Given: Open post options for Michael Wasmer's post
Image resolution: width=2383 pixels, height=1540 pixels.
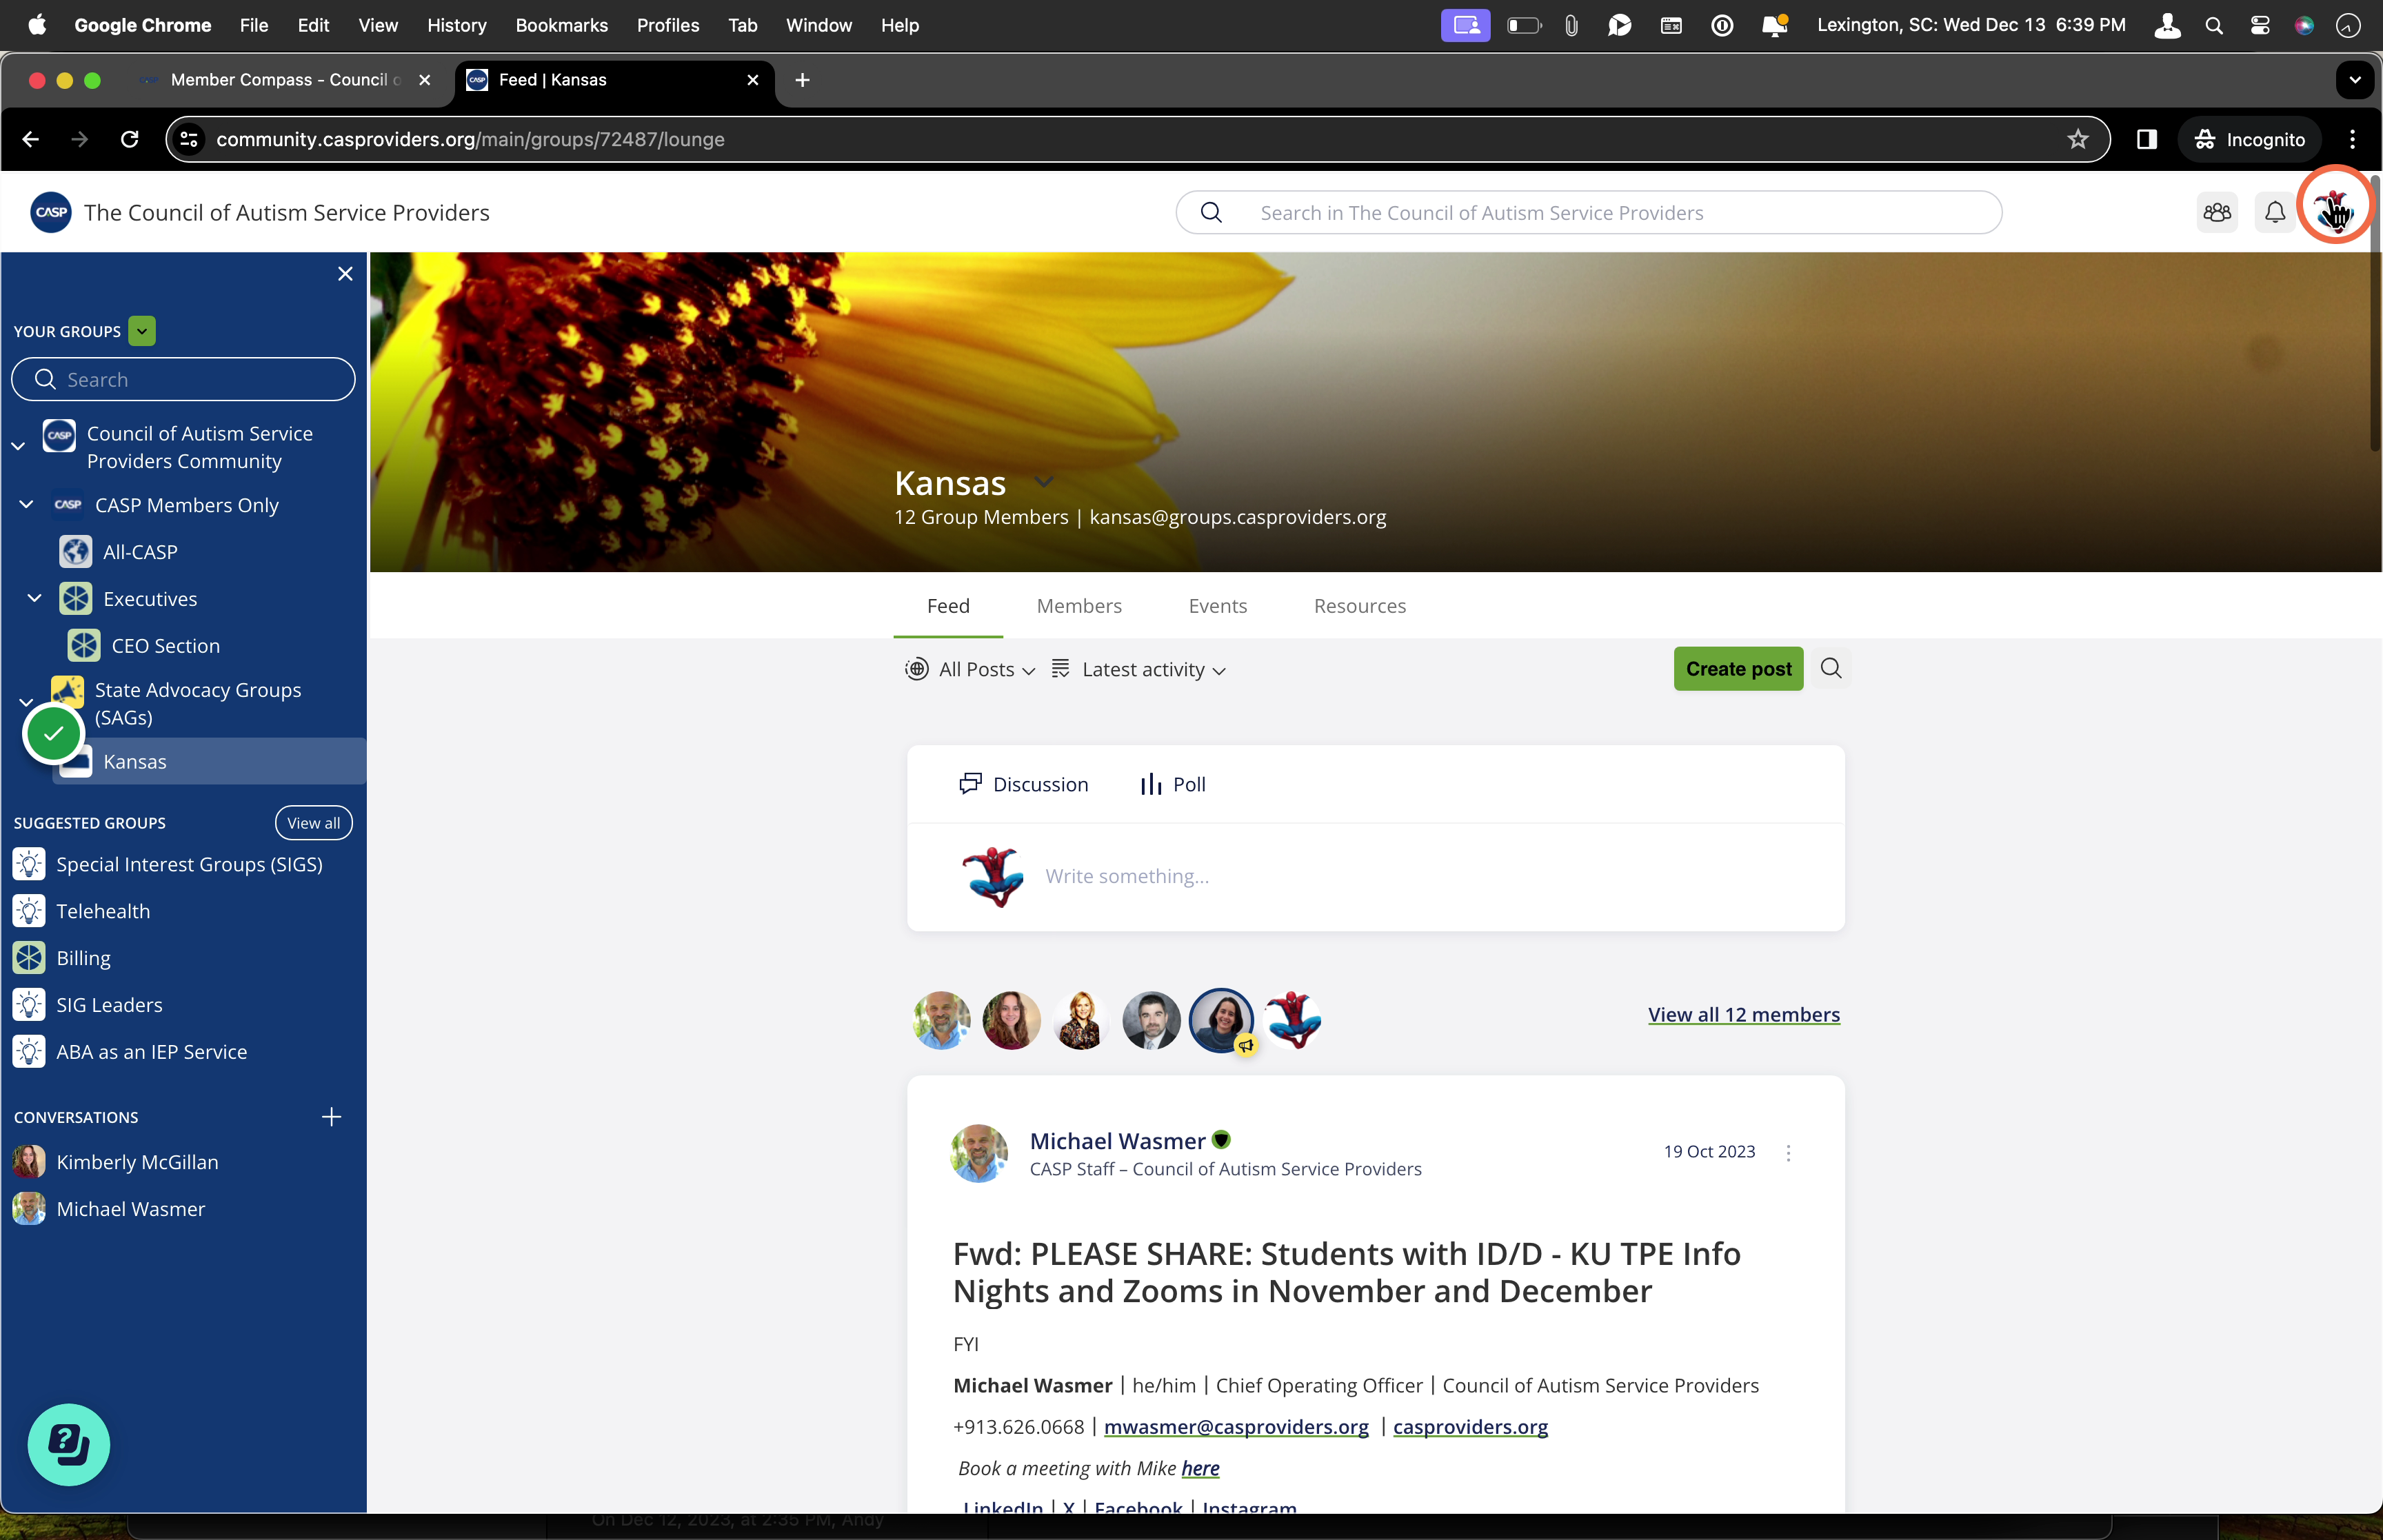Looking at the screenshot, I should [x=1788, y=1152].
